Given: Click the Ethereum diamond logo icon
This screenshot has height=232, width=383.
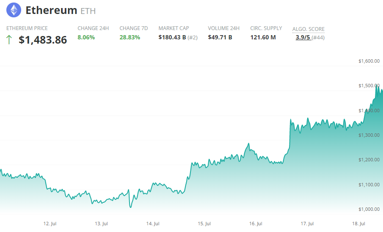Looking at the screenshot, I should pos(14,10).
